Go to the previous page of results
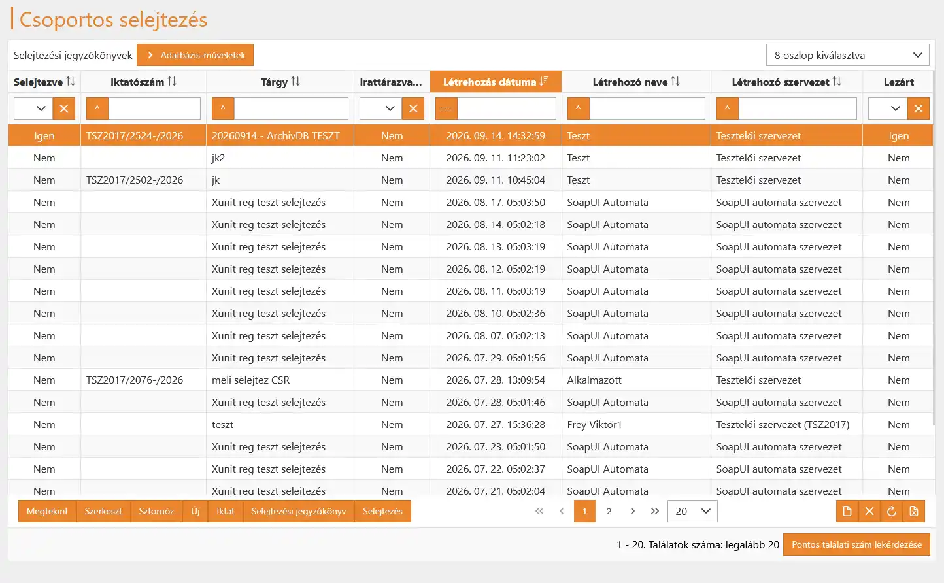The height and width of the screenshot is (583, 944). 562,511
